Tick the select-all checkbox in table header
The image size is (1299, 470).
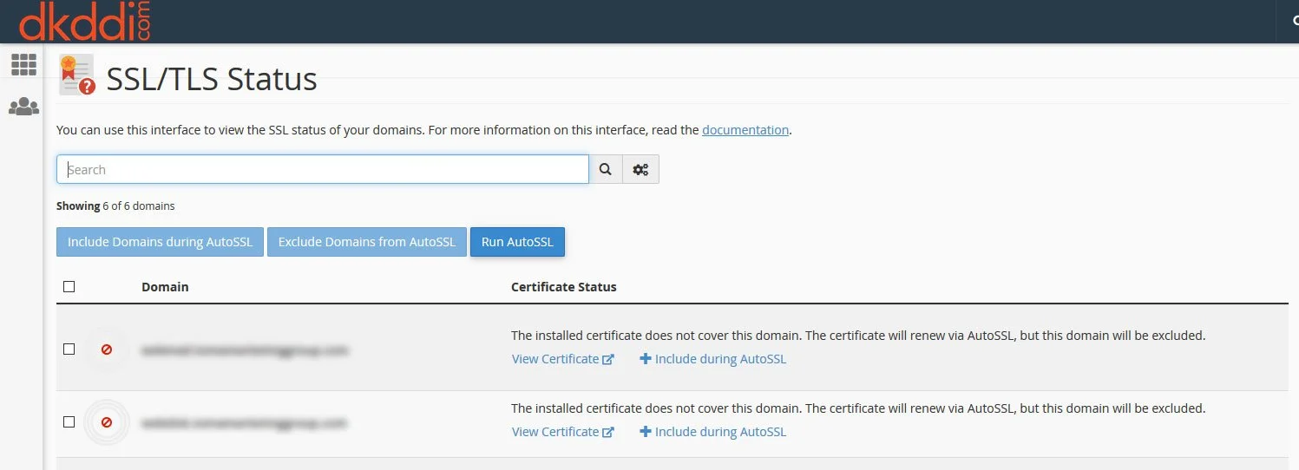tap(69, 287)
